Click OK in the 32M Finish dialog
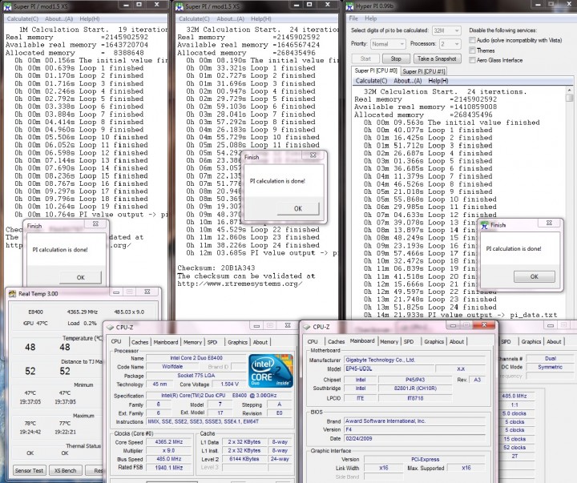This screenshot has height=483, width=577. pos(298,208)
